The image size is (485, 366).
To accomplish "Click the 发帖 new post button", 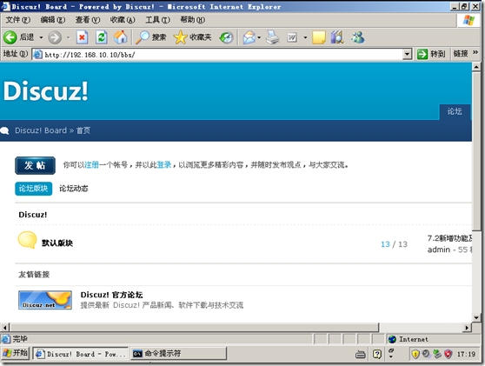I will 35,165.
